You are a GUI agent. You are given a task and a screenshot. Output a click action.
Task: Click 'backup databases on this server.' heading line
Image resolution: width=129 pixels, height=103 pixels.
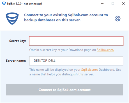[52, 20]
